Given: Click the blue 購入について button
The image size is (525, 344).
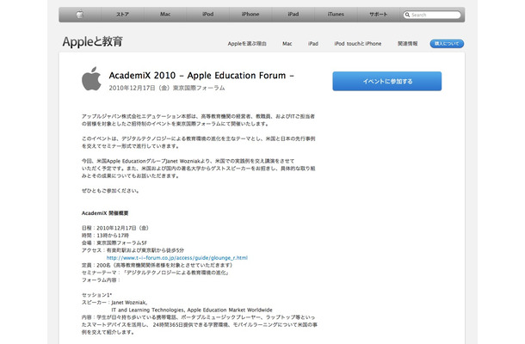Looking at the screenshot, I should 447,44.
